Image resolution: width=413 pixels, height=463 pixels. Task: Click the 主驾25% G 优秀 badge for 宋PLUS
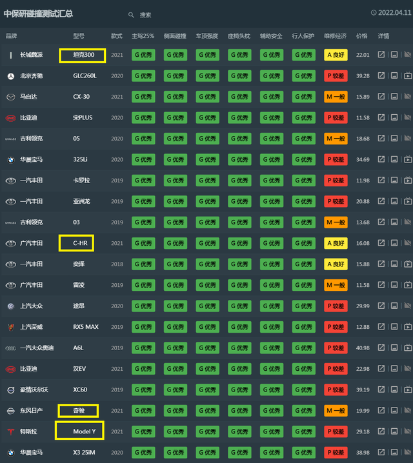tap(143, 118)
